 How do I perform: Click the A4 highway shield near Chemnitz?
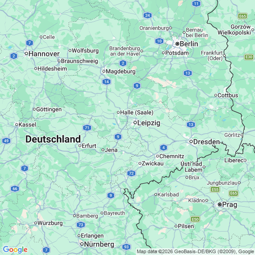click(163, 148)
